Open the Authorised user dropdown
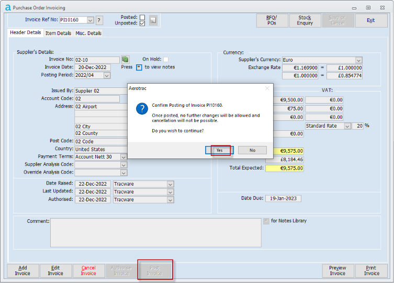Viewport: 394px width, 283px height. pyautogui.click(x=170, y=200)
